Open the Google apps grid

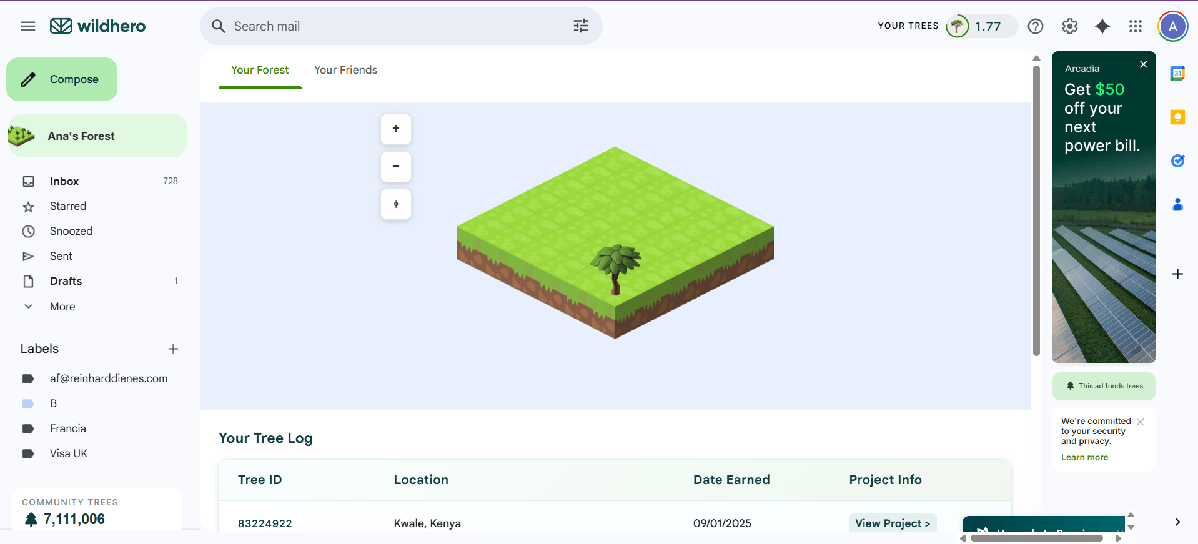pyautogui.click(x=1135, y=26)
